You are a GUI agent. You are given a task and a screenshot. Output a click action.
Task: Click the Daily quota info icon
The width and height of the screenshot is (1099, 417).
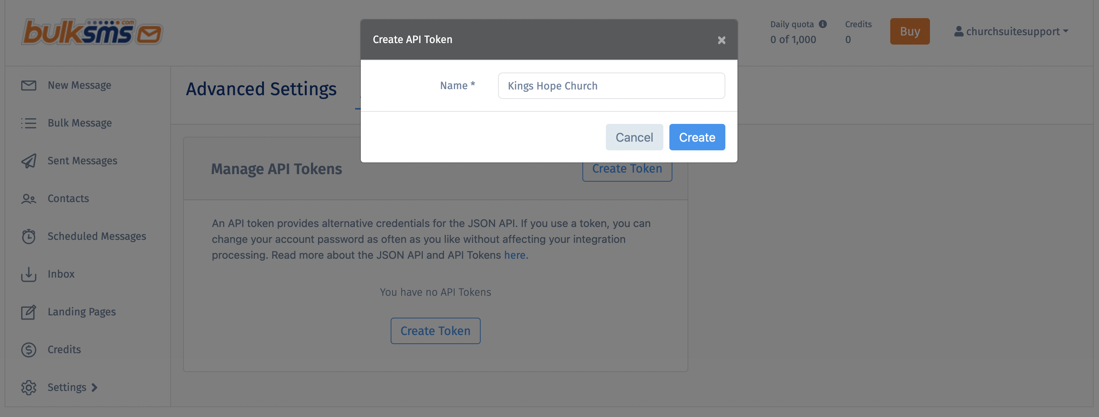[x=823, y=24]
